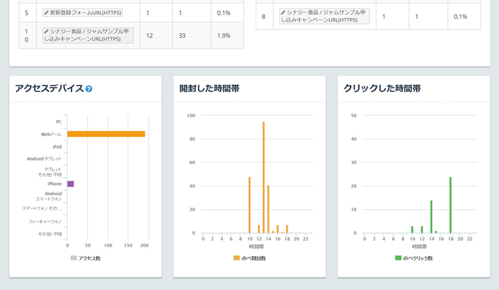Click the Android スマートフォン label
Viewport: 499px width, 290px height.
point(49,196)
